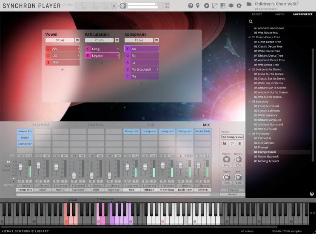Collapse the 04 Processed preset folder
Viewport: 316px width, 234px height.
[249, 134]
